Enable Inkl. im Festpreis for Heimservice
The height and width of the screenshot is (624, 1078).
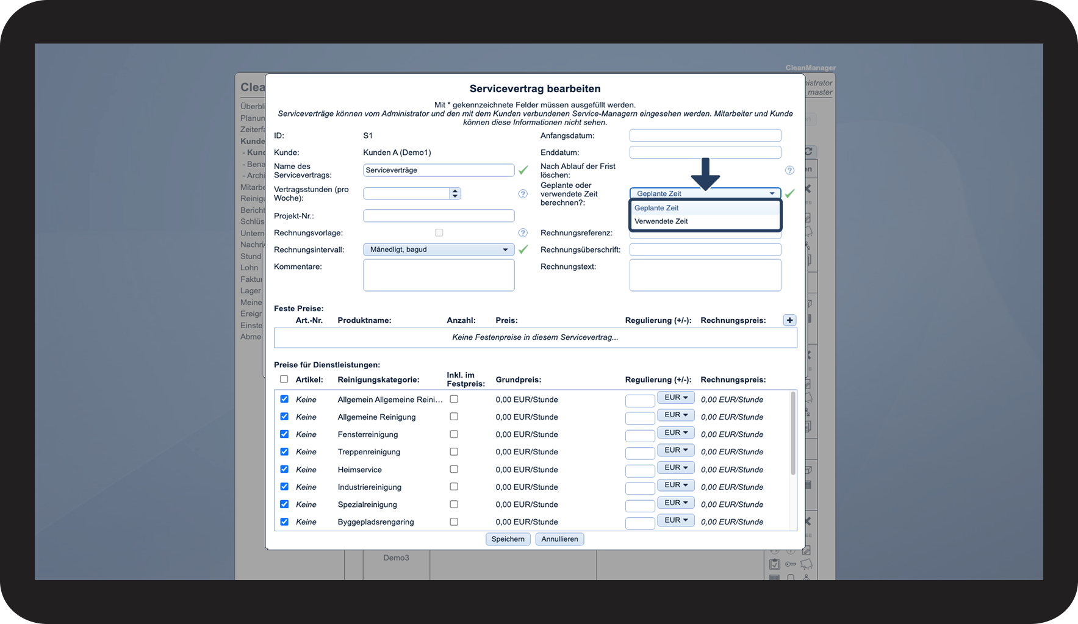point(454,469)
